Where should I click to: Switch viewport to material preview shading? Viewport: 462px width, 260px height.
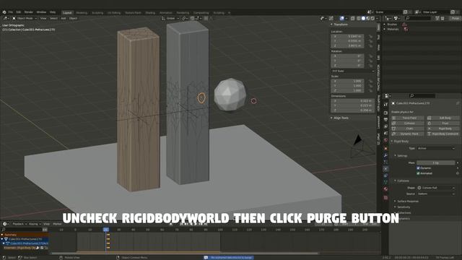368,18
